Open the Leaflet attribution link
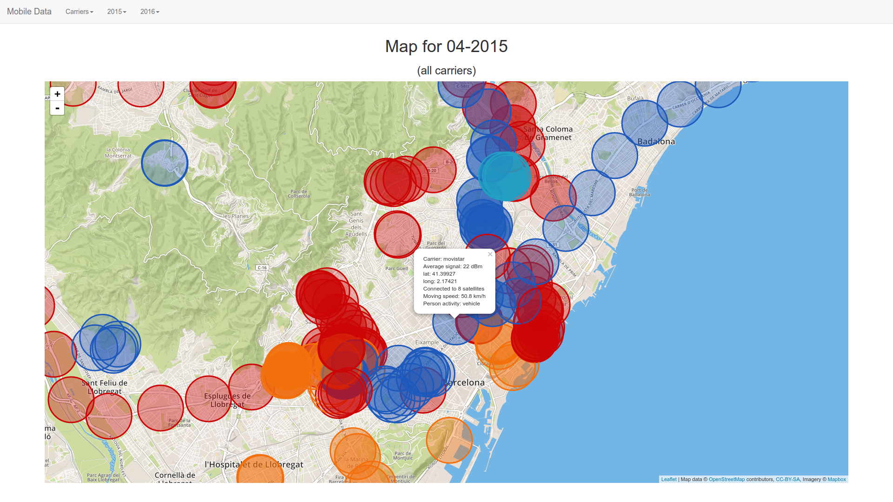The height and width of the screenshot is (502, 893). pyautogui.click(x=668, y=479)
